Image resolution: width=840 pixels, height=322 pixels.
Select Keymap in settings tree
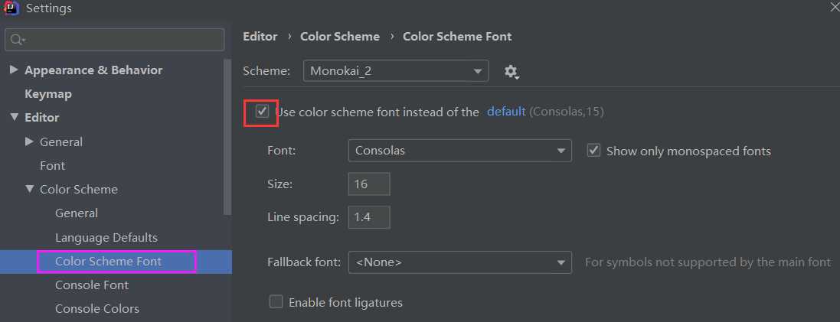(x=47, y=94)
